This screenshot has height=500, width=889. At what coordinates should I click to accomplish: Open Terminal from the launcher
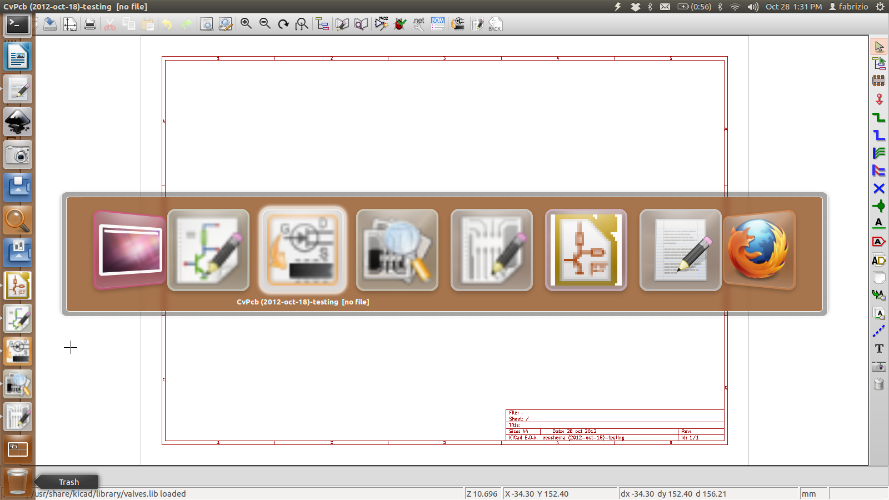point(18,26)
